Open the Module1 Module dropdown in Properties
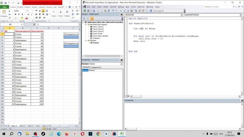This screenshot has height=137, width=244. pos(121,64)
